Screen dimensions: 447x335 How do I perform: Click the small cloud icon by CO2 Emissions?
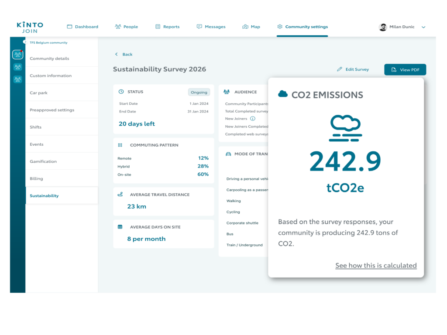click(283, 94)
